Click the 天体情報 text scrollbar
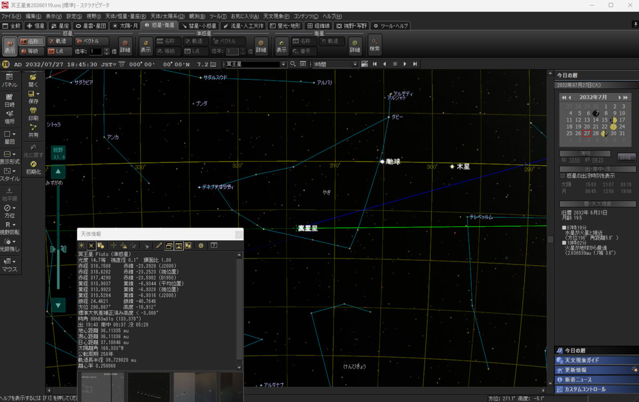The width and height of the screenshot is (639, 402). click(239, 311)
